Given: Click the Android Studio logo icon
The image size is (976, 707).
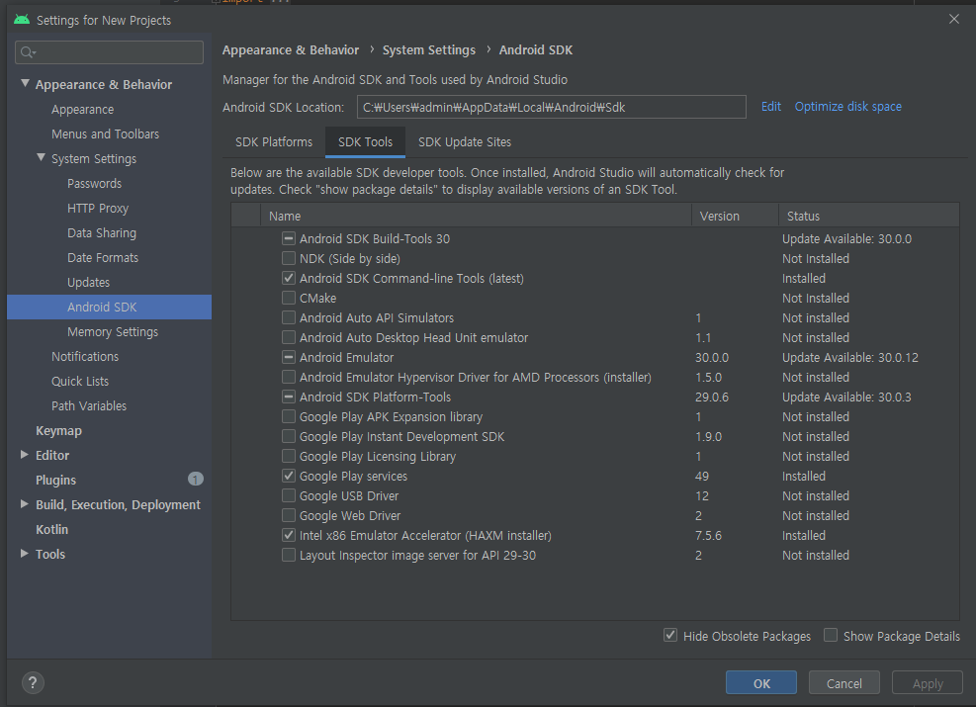Looking at the screenshot, I should (22, 20).
